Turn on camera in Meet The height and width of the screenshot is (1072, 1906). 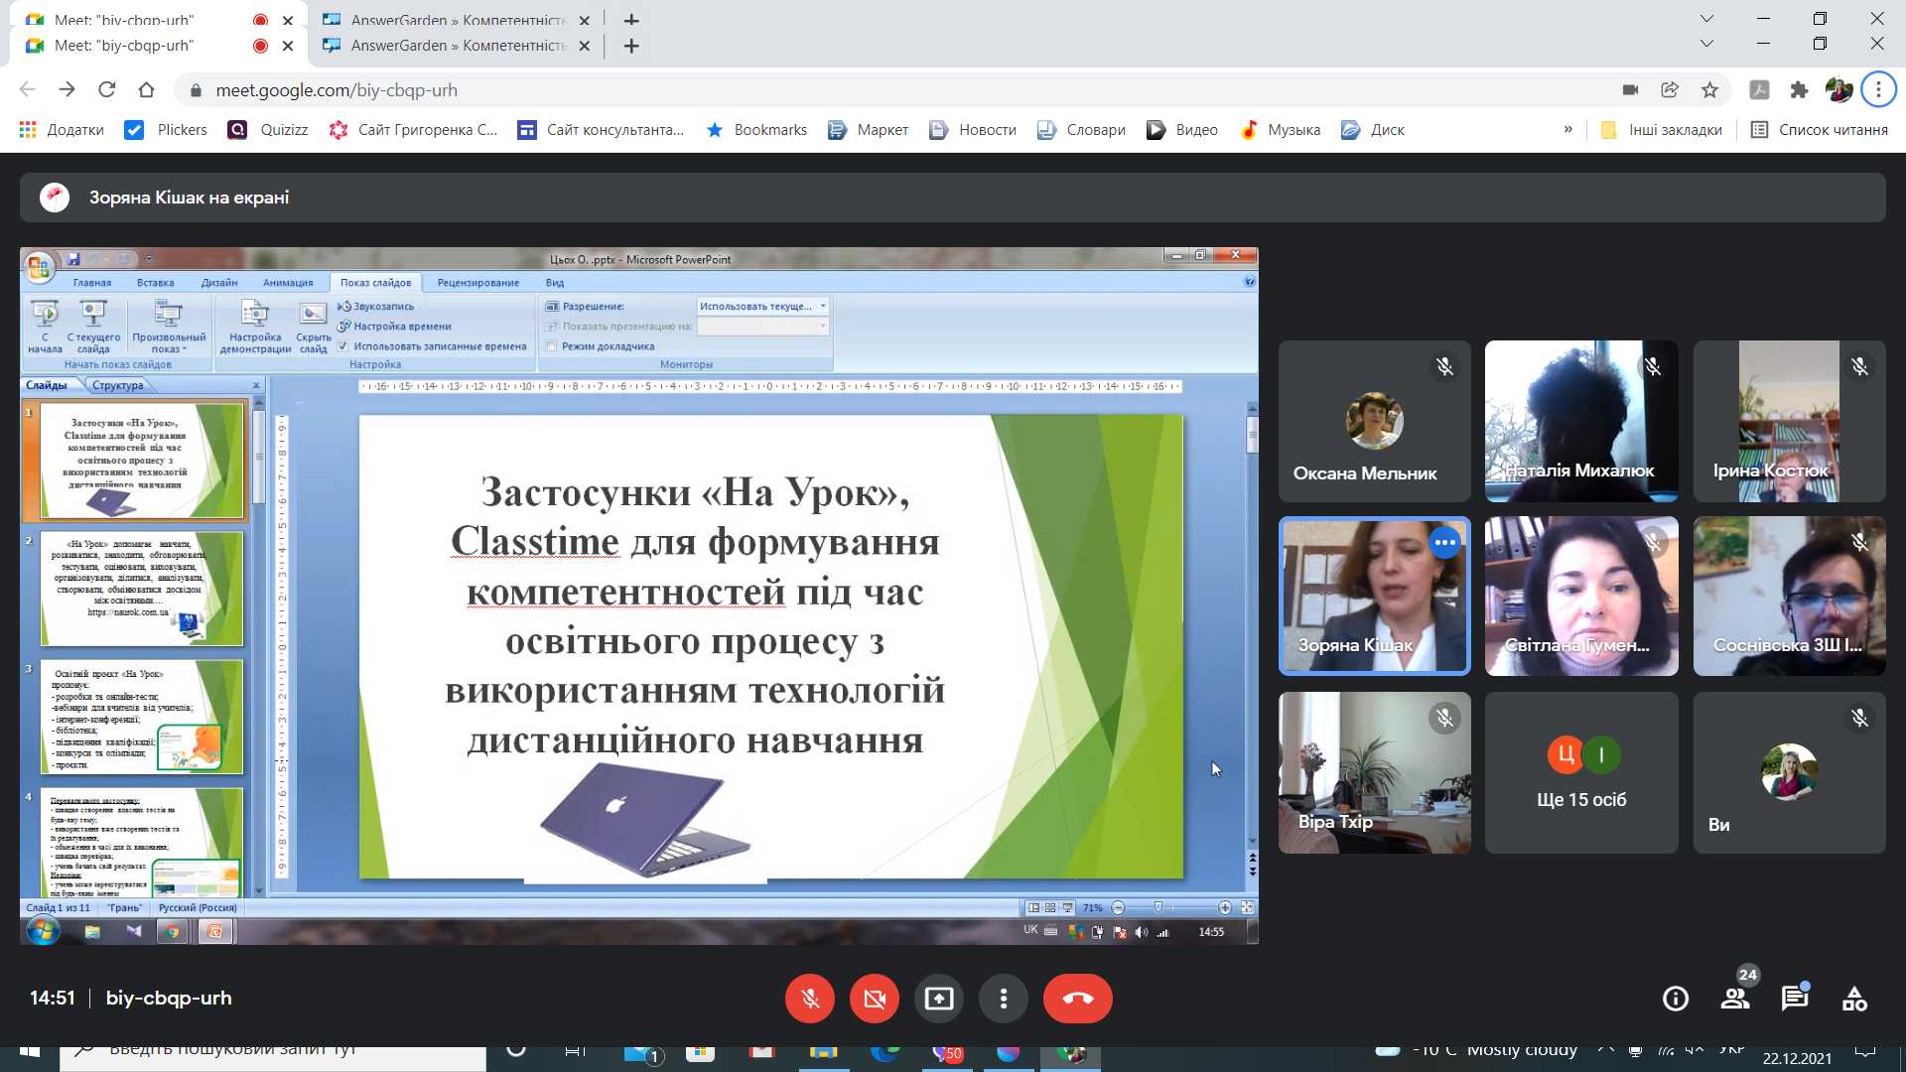(874, 999)
